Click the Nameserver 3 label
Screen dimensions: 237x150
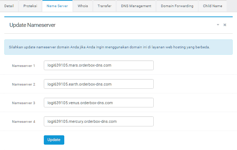(x=23, y=103)
